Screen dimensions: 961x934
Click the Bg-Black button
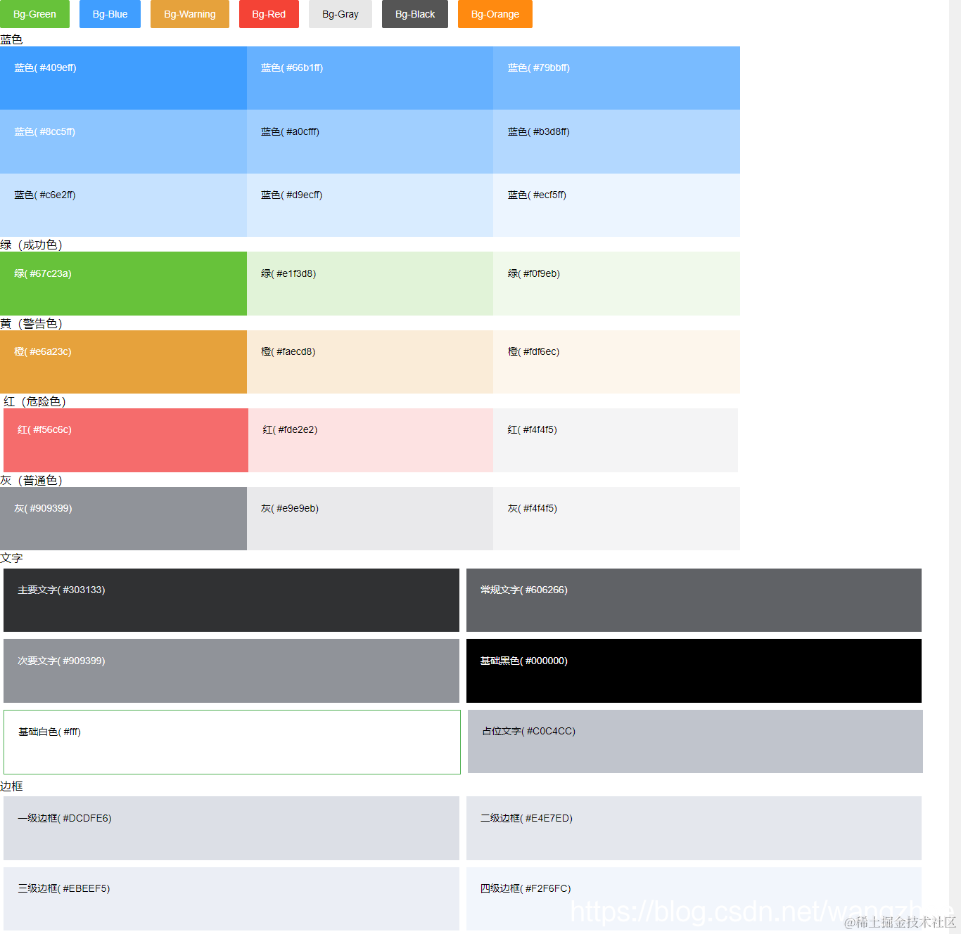click(415, 14)
